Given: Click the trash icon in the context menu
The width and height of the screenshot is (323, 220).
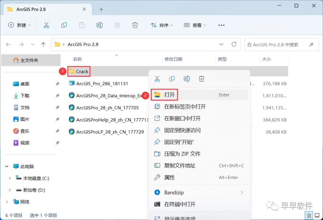Looking at the screenshot, I should (202, 79).
